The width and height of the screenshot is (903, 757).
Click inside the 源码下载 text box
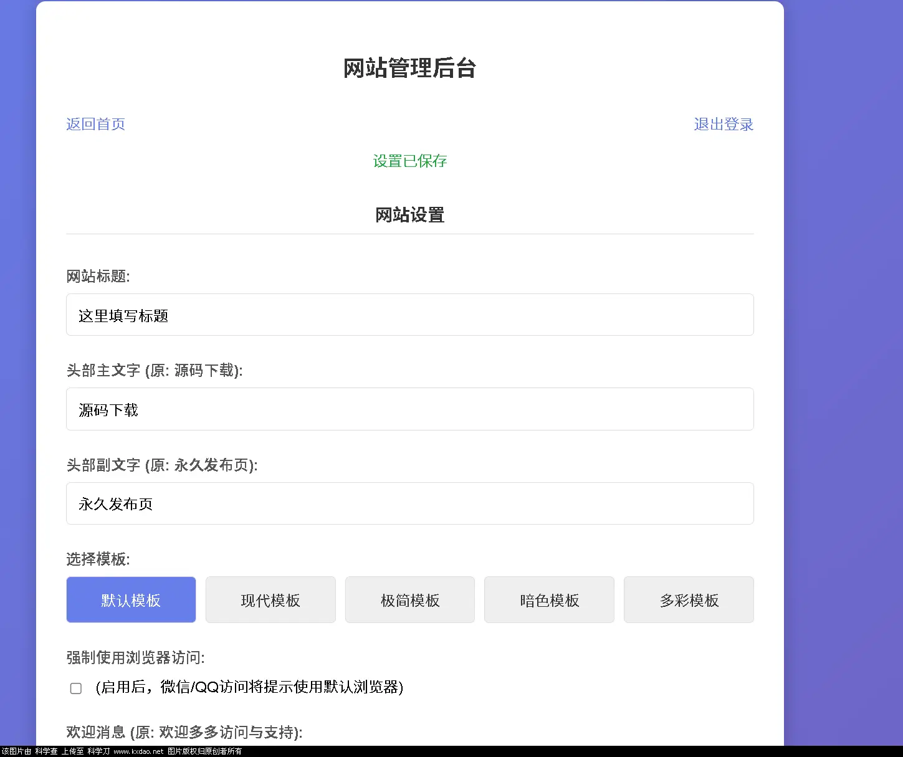pos(409,409)
